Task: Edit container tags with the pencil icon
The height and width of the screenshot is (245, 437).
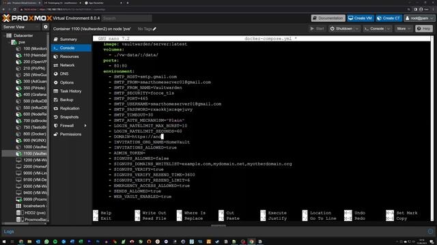Action: pyautogui.click(x=154, y=29)
